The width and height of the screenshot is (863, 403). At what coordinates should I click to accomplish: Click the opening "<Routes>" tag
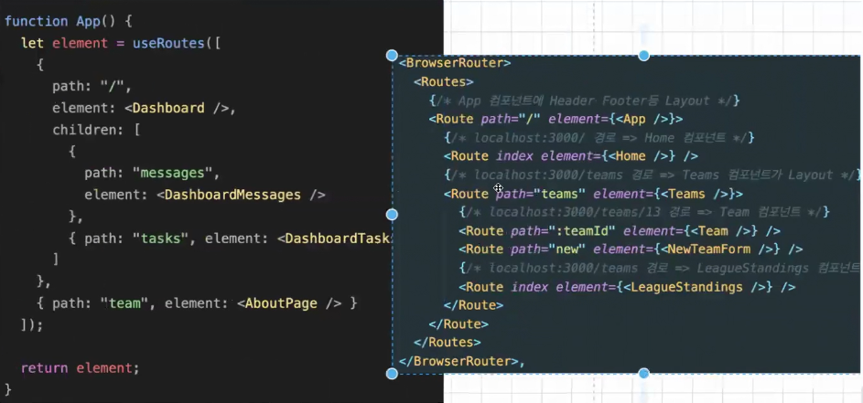(x=444, y=81)
